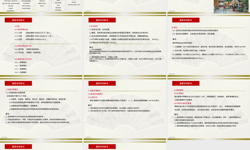The image size is (250, 150).
Task: Click the red '重要条款解读' header on '6 选址' slide
Action: pyautogui.click(x=186, y=20)
